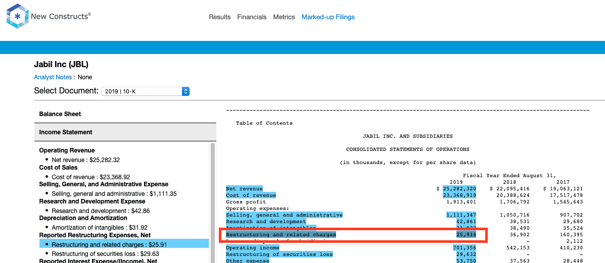Click Jabil Inc (JBL) company title

(x=61, y=65)
